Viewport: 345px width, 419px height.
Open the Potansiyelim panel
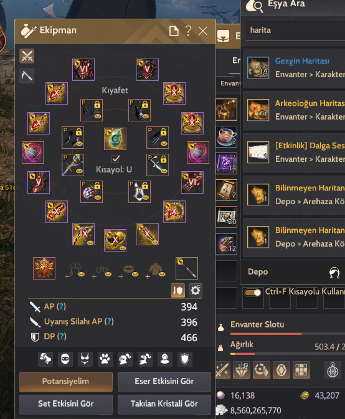pos(66,382)
